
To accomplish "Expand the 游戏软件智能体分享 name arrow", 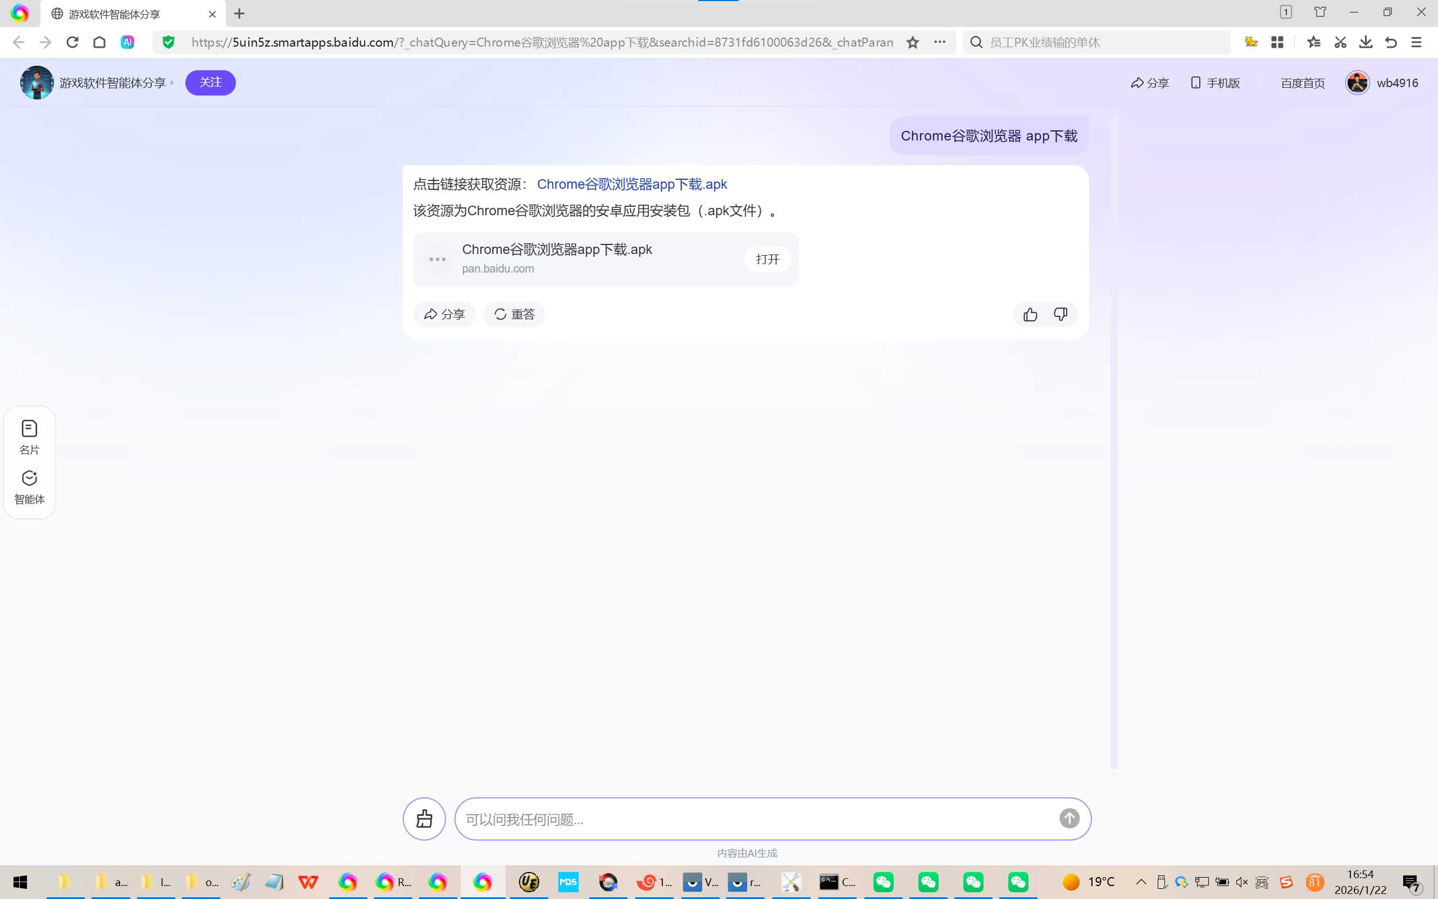I will click(172, 83).
